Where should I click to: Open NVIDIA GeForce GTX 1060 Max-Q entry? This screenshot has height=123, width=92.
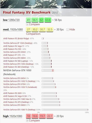click(17, 99)
